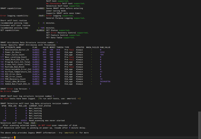Click the 'Selective self-test flags (0x0)' line
Screen dimensions: 201x139
coord(19,123)
